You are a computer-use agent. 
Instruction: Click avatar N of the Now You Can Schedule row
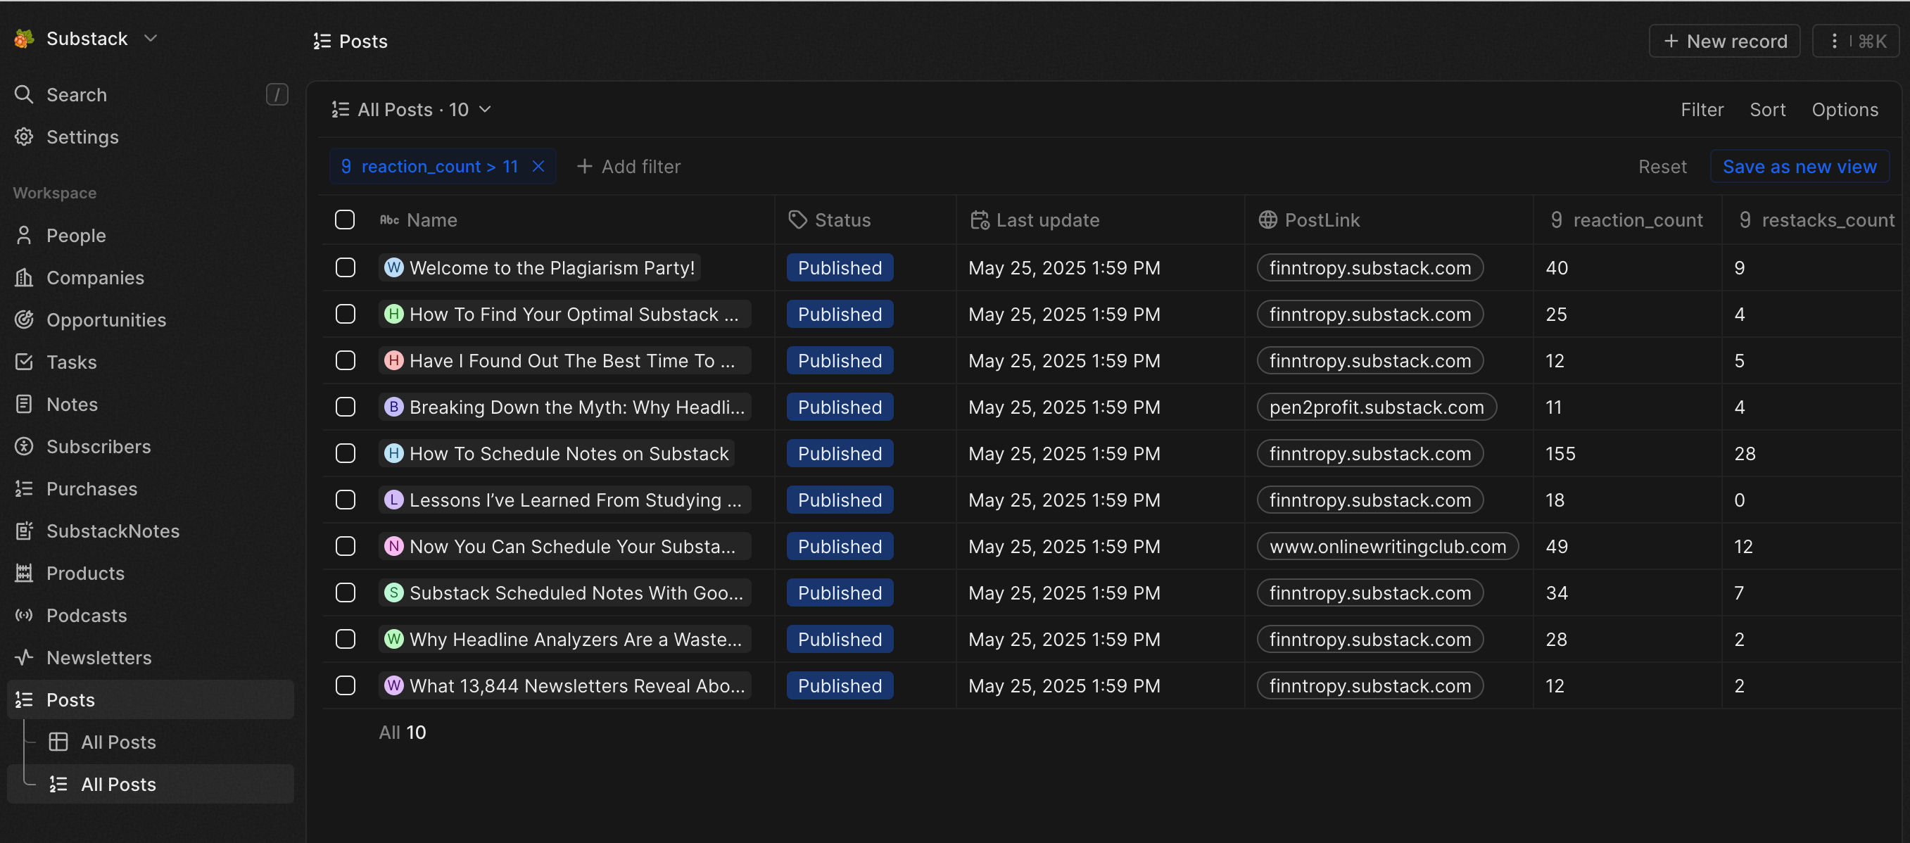(393, 547)
